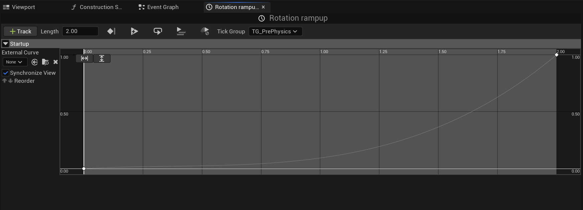
Task: Click the zoom-to-fit vertical icon
Action: click(102, 58)
